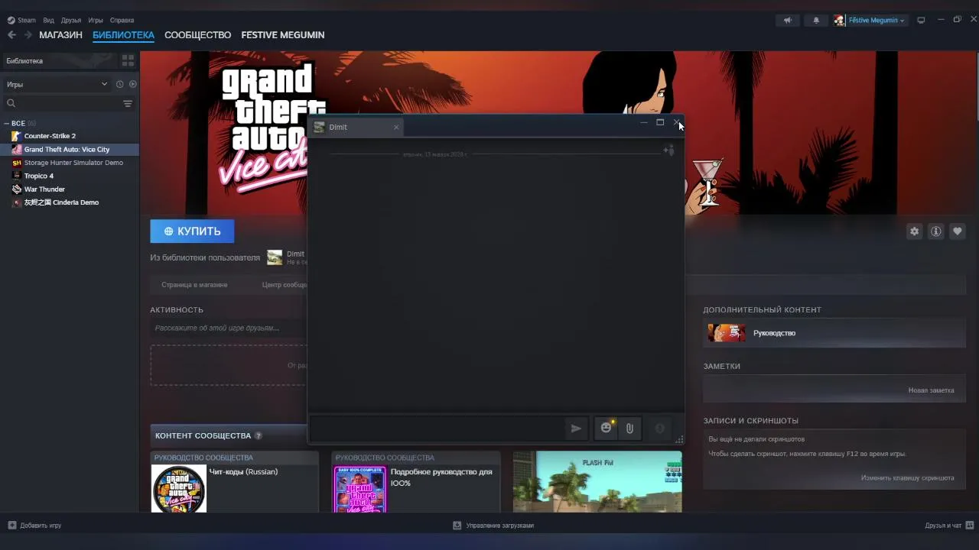The image size is (979, 550).
Task: Show recent games clock filter
Action: click(119, 84)
